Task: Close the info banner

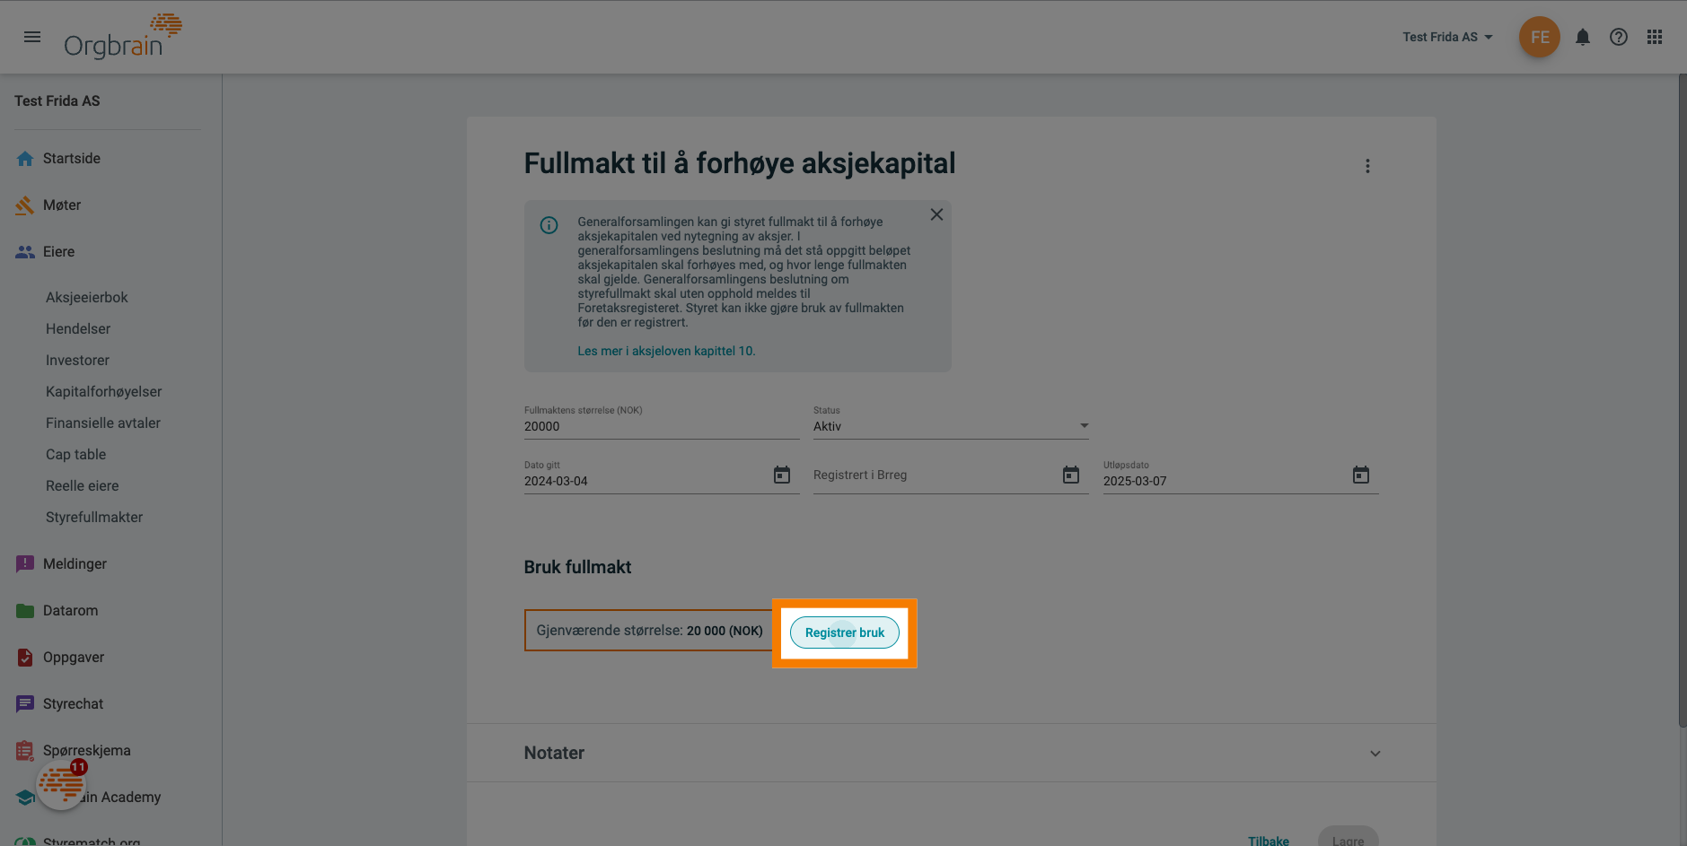Action: (x=936, y=214)
